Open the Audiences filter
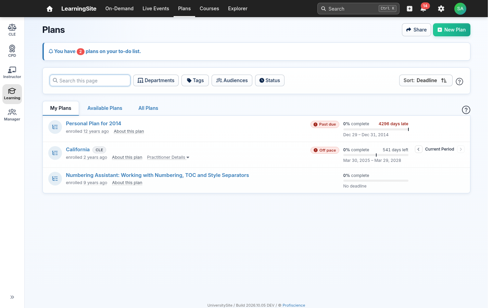The width and height of the screenshot is (493, 308). click(x=232, y=80)
